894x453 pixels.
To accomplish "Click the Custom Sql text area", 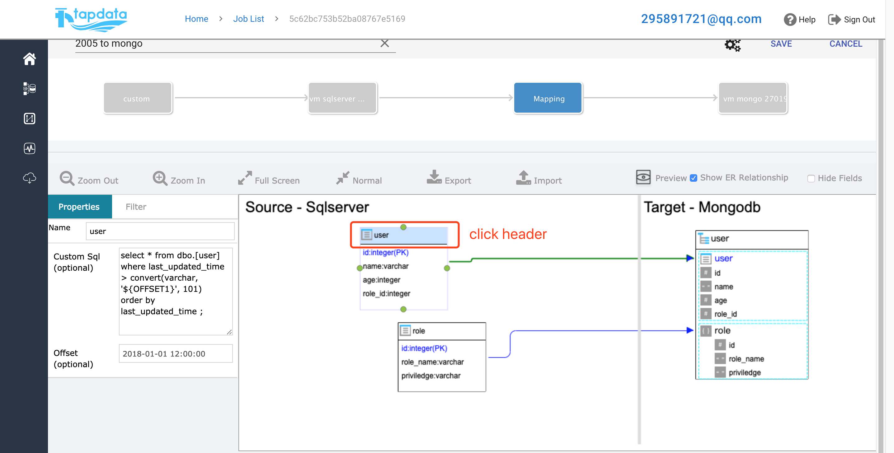I will pyautogui.click(x=176, y=291).
